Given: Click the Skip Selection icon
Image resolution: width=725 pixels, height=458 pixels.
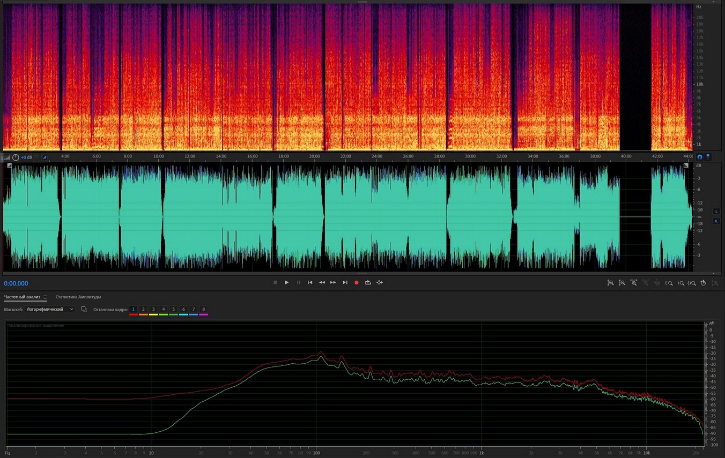Looking at the screenshot, I should click(x=380, y=282).
